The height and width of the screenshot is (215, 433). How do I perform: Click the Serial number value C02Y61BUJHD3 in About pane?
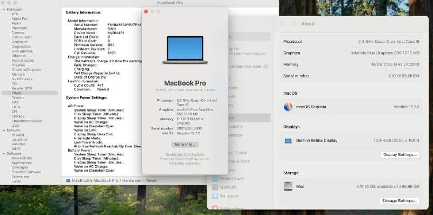point(404,76)
